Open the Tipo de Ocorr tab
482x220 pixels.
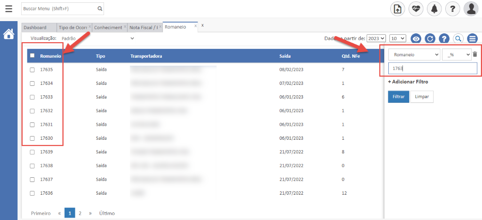(x=72, y=28)
